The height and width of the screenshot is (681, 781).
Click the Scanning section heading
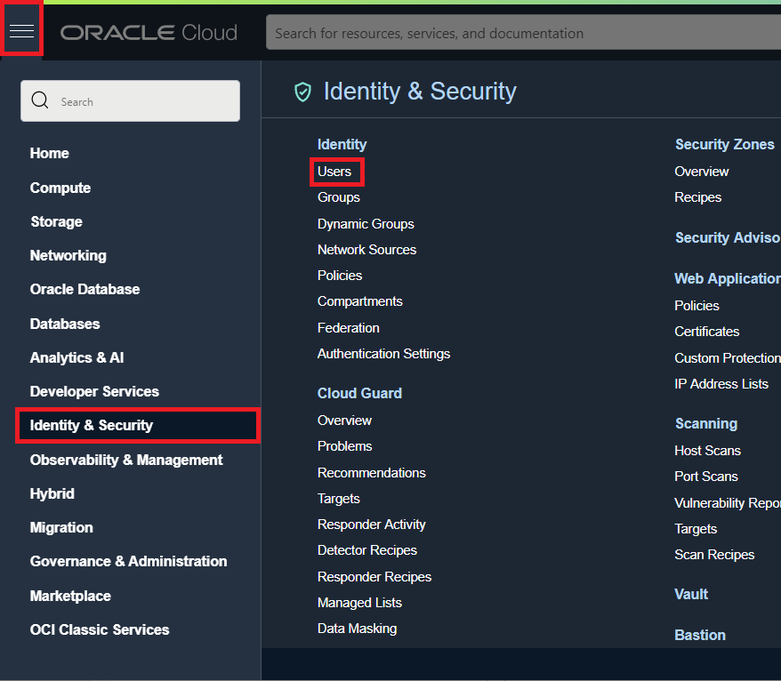[x=706, y=424]
